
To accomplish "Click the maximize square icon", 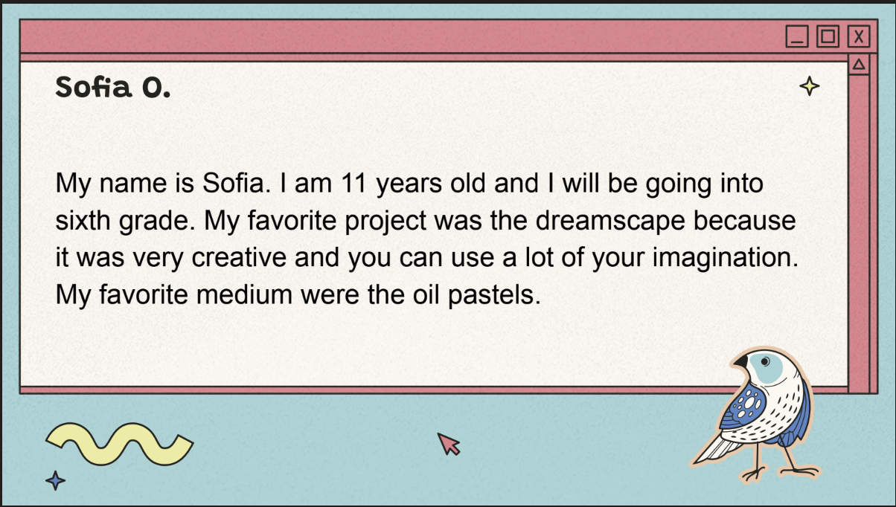I will (x=828, y=36).
